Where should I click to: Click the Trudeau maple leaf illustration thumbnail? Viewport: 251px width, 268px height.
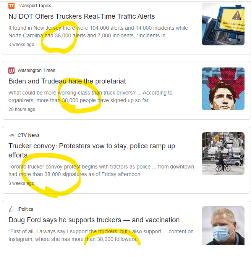coord(223,89)
